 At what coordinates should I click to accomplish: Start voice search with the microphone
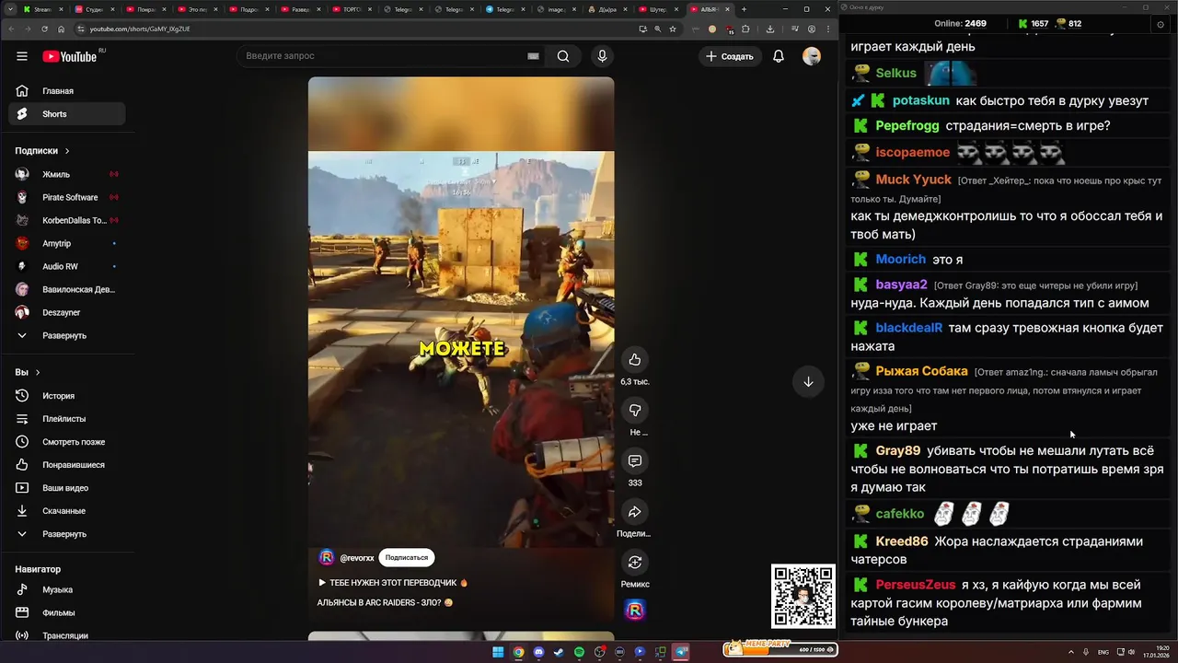[x=602, y=56]
